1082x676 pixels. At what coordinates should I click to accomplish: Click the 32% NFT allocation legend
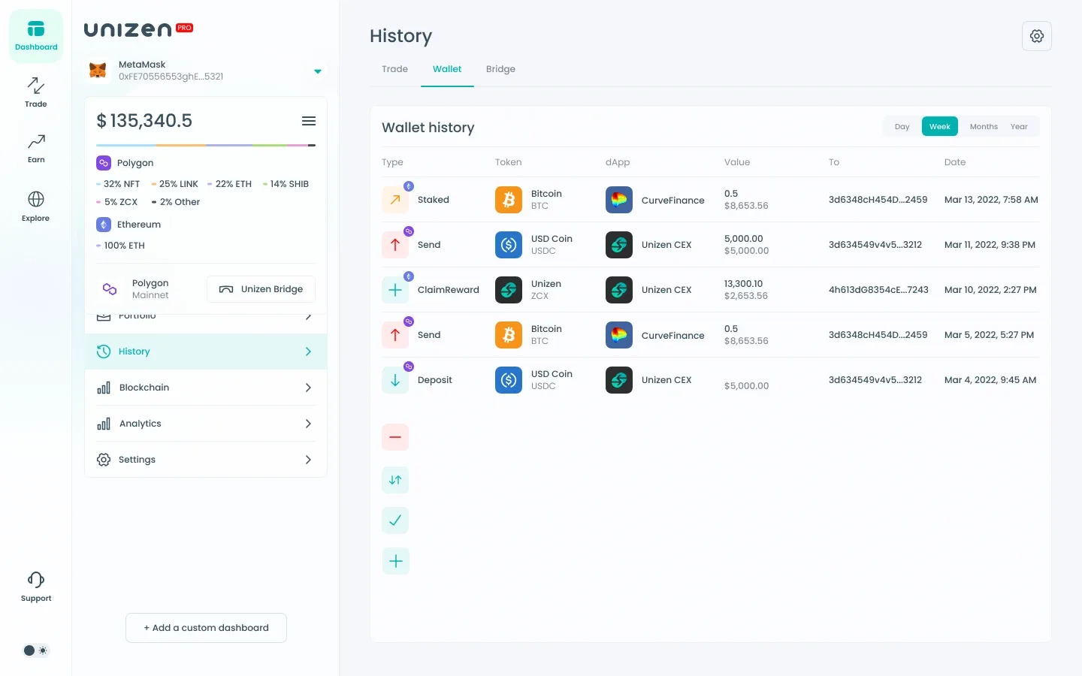(x=118, y=184)
